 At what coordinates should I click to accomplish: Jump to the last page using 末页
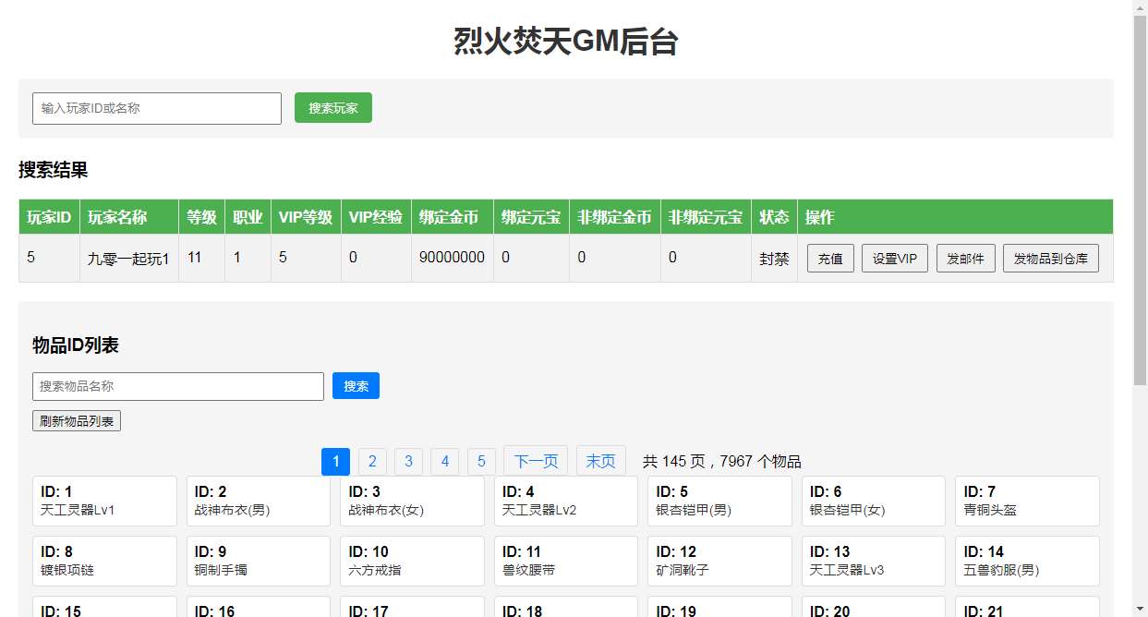(x=600, y=461)
